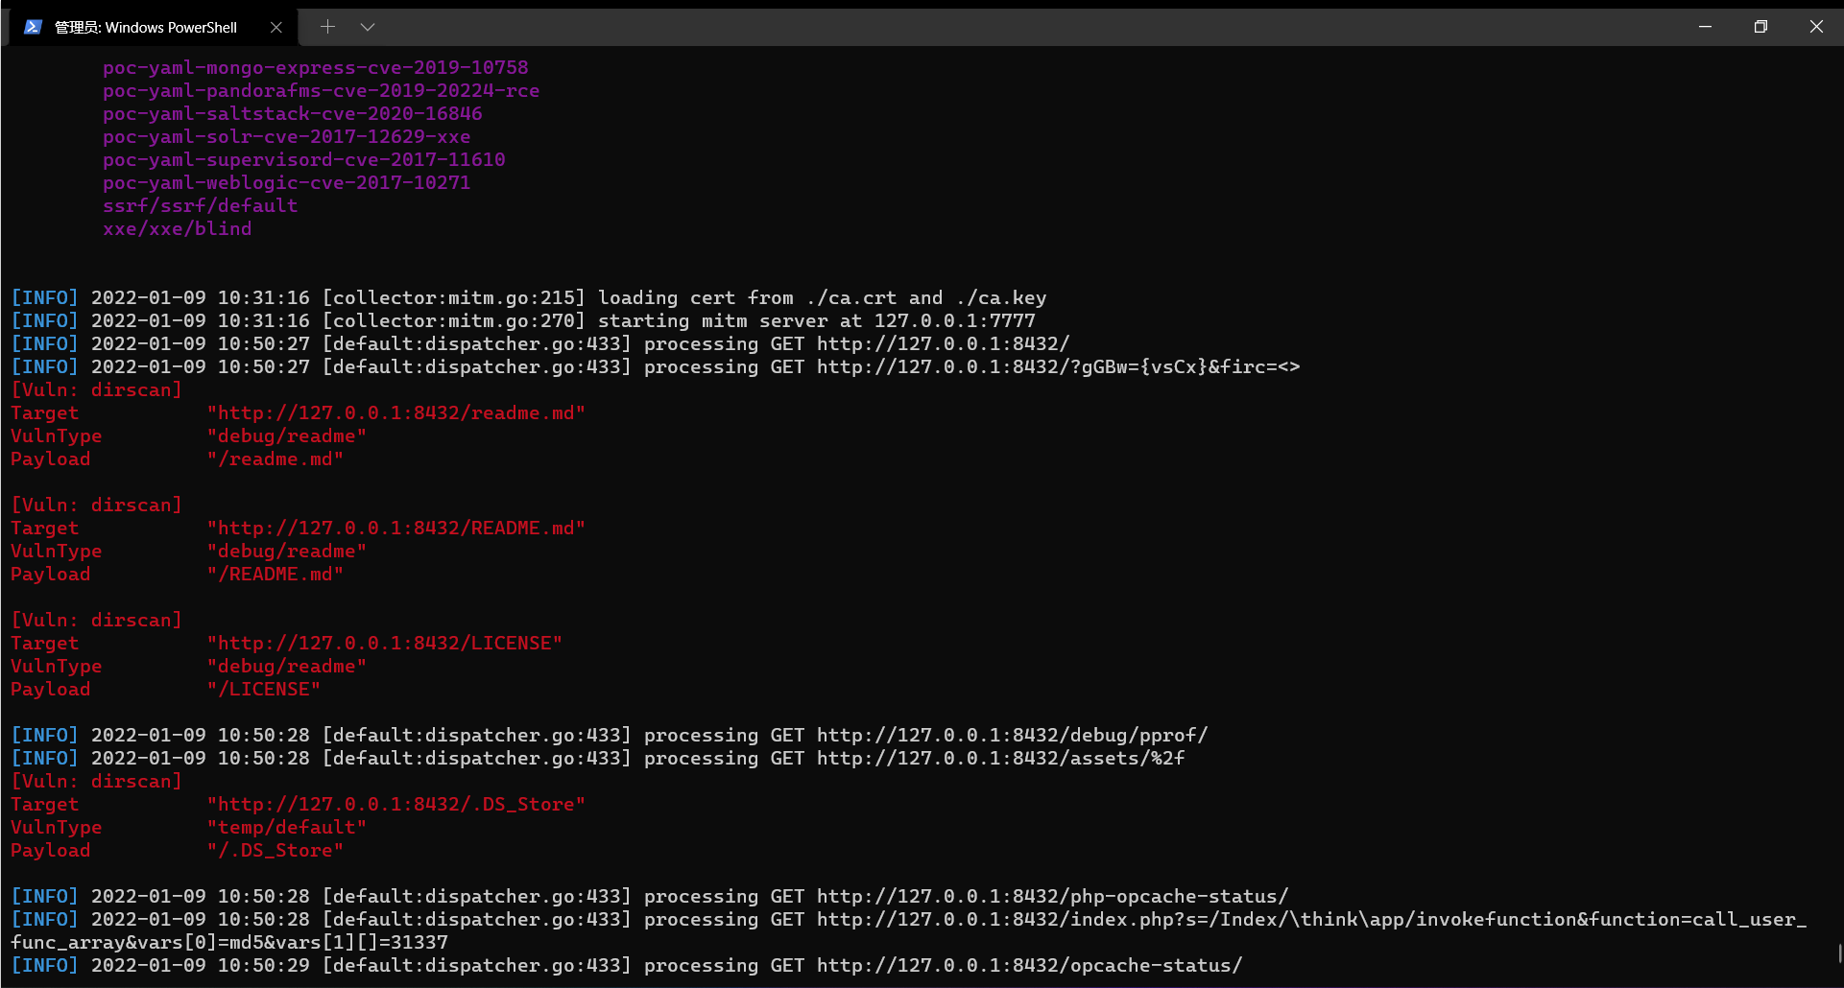1844x988 pixels.
Task: Select the poc-yaml-weblogic-cve-2017-10271 text
Action: click(x=287, y=182)
